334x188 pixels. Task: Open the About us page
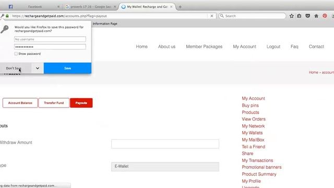point(166,46)
